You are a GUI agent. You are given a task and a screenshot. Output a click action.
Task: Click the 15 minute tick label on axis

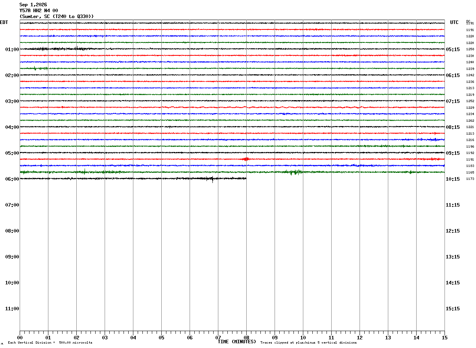(445, 337)
